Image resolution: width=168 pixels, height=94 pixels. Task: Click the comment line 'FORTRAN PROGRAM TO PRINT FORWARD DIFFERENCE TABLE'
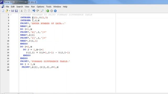[x=56, y=15]
